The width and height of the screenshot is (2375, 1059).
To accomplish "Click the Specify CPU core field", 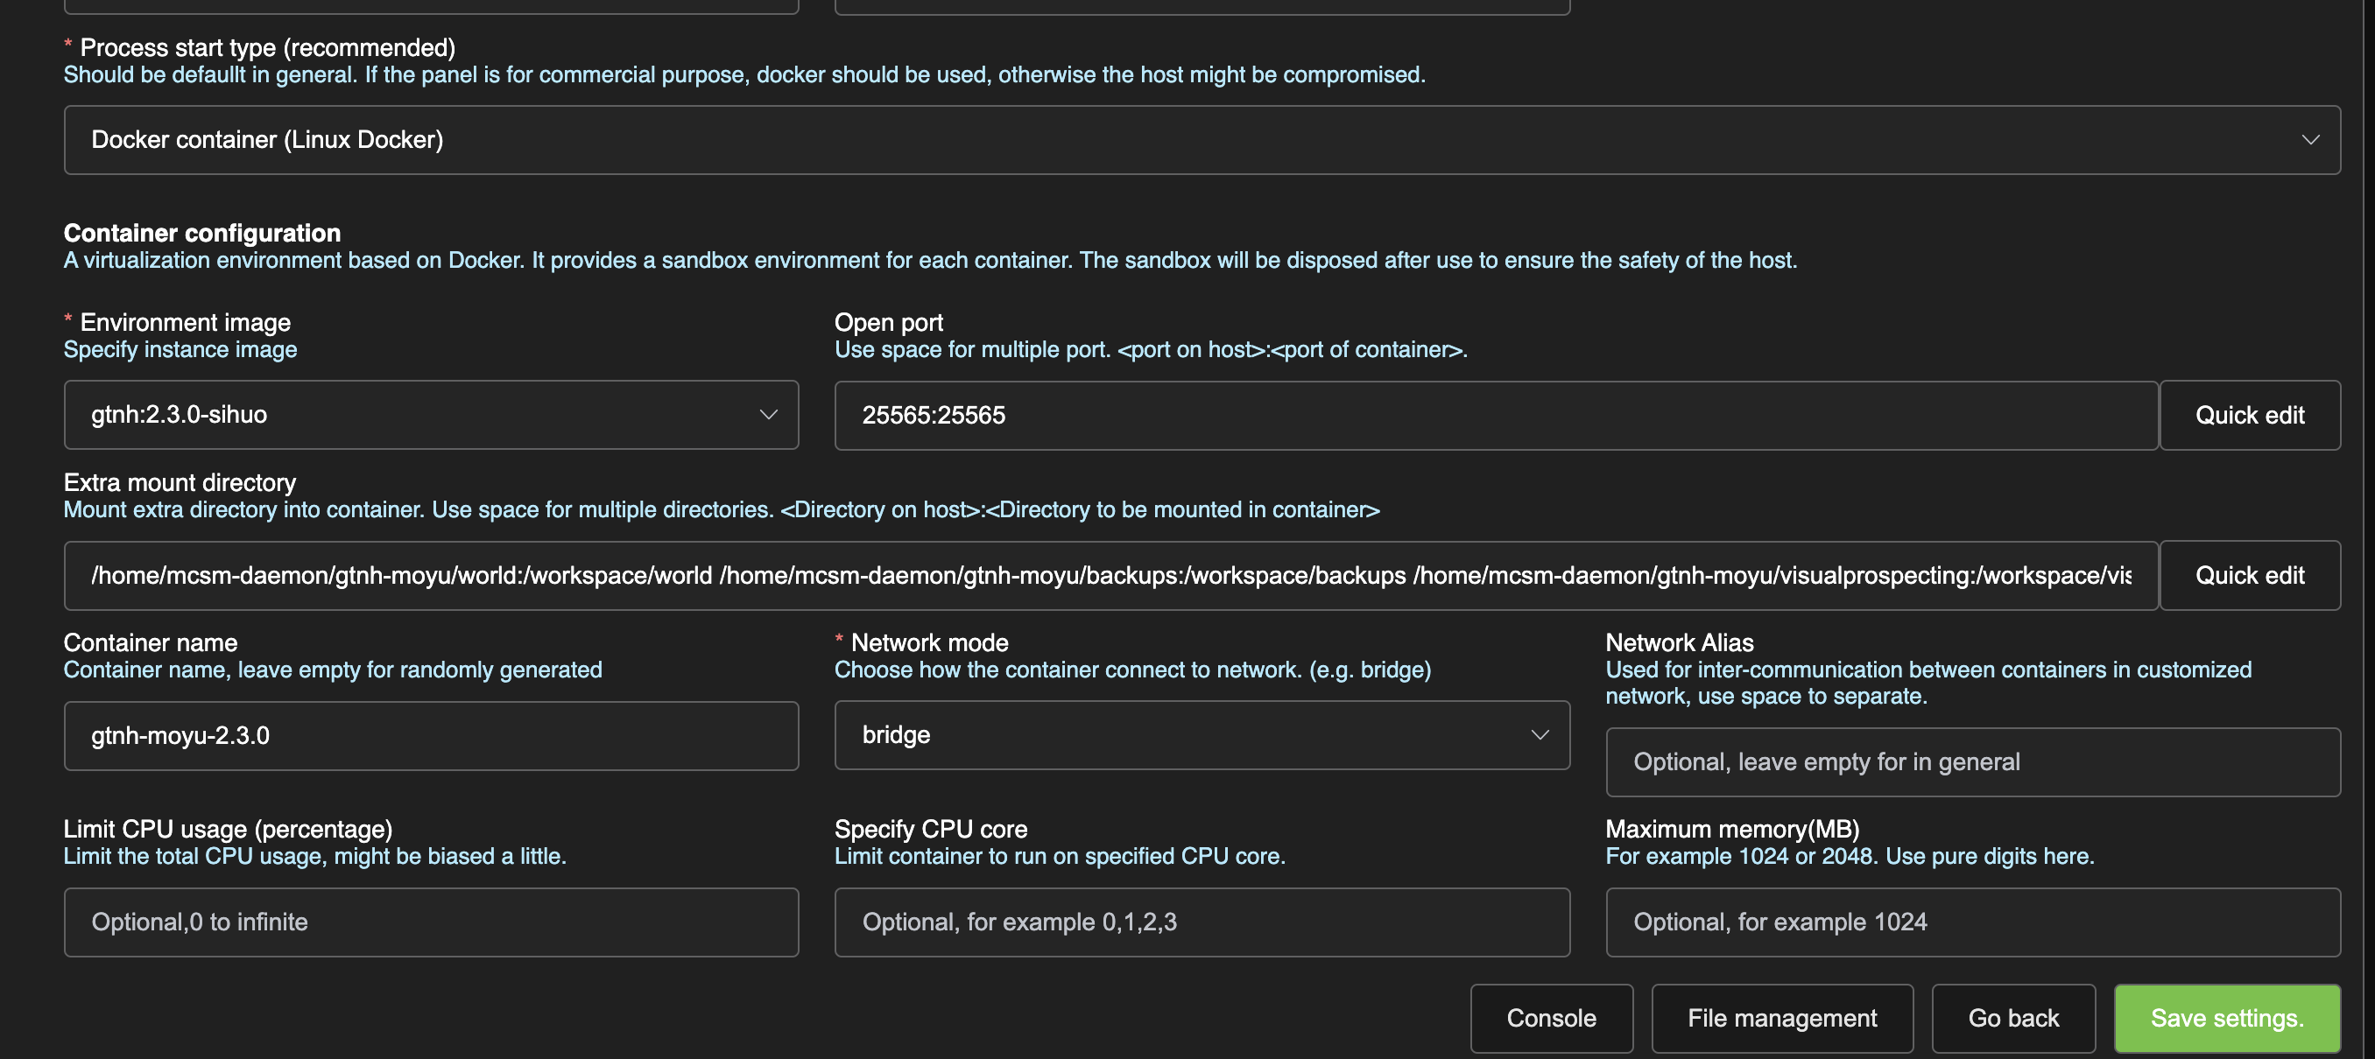I will point(1202,922).
